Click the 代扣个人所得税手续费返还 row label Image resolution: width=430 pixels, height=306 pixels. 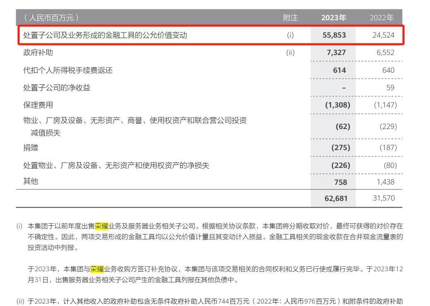coord(68,70)
